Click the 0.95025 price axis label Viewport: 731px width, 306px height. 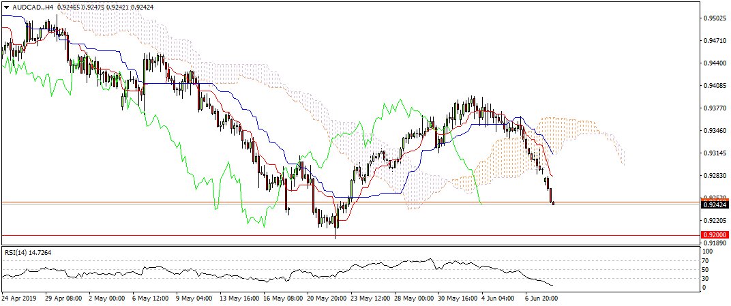tap(714, 18)
